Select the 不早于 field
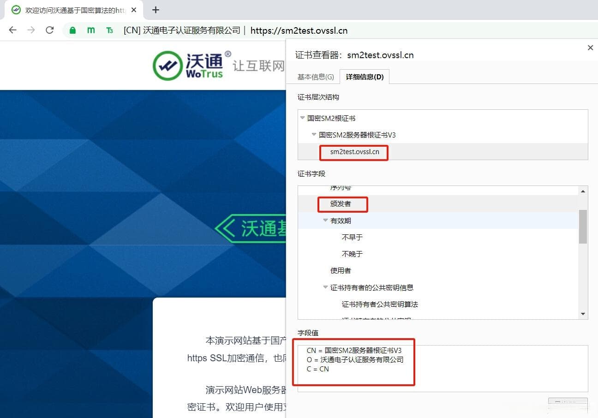The width and height of the screenshot is (598, 418). point(352,237)
